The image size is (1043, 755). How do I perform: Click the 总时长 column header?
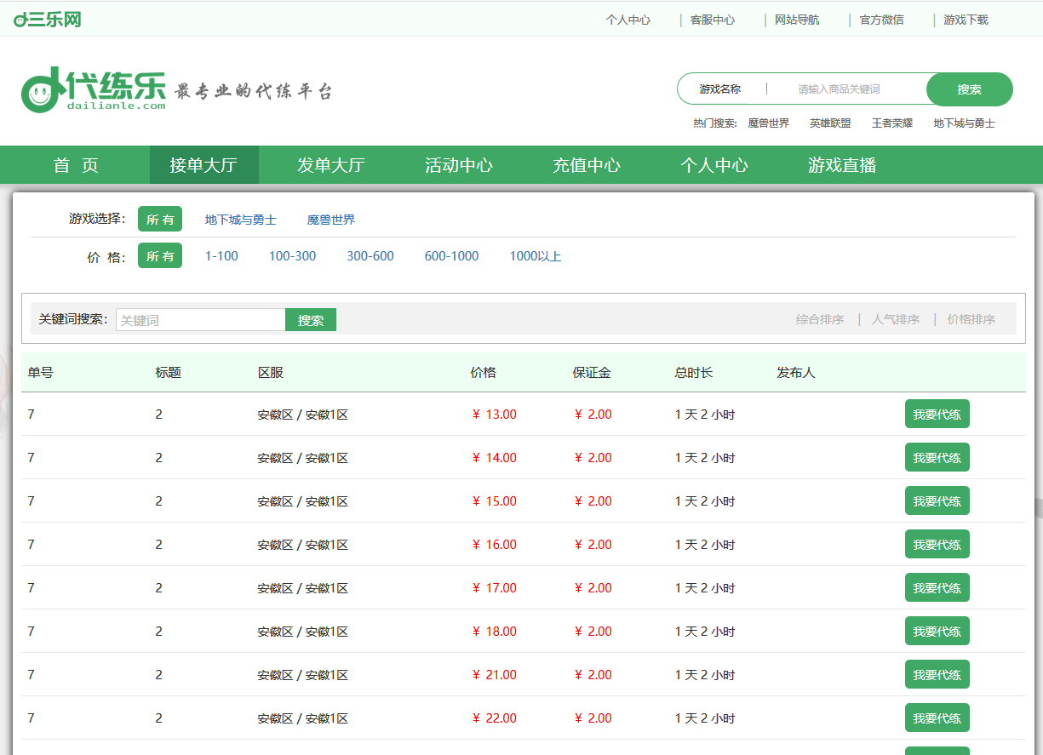[x=694, y=373]
